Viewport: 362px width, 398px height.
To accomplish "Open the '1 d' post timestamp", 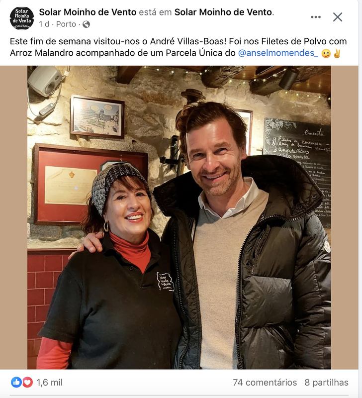I will pyautogui.click(x=44, y=24).
